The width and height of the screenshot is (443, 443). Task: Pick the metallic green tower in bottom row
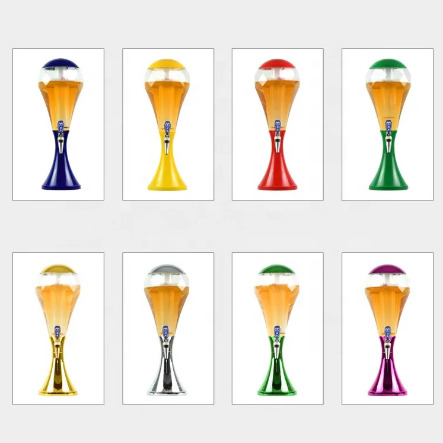[x=278, y=329]
